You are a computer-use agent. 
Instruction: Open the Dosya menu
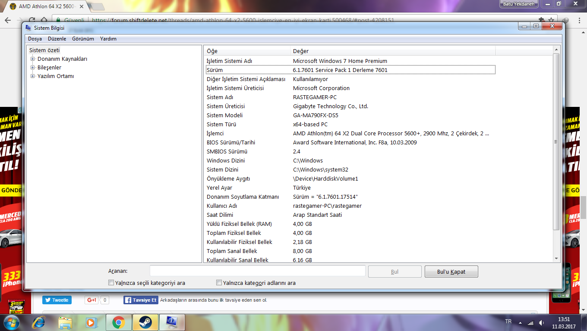coord(35,39)
